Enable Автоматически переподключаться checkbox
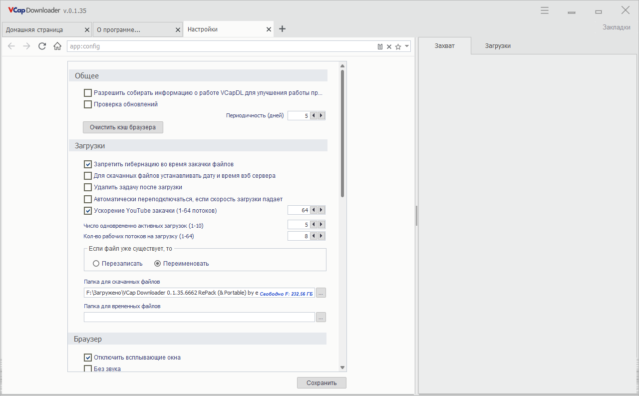639x396 pixels. (x=88, y=199)
